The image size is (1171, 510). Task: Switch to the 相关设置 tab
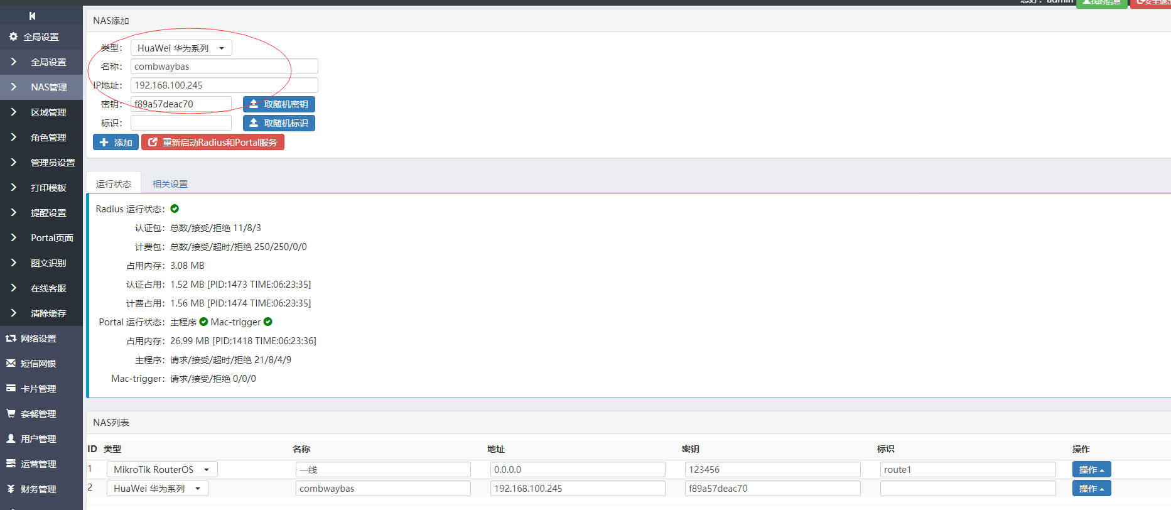tap(170, 184)
